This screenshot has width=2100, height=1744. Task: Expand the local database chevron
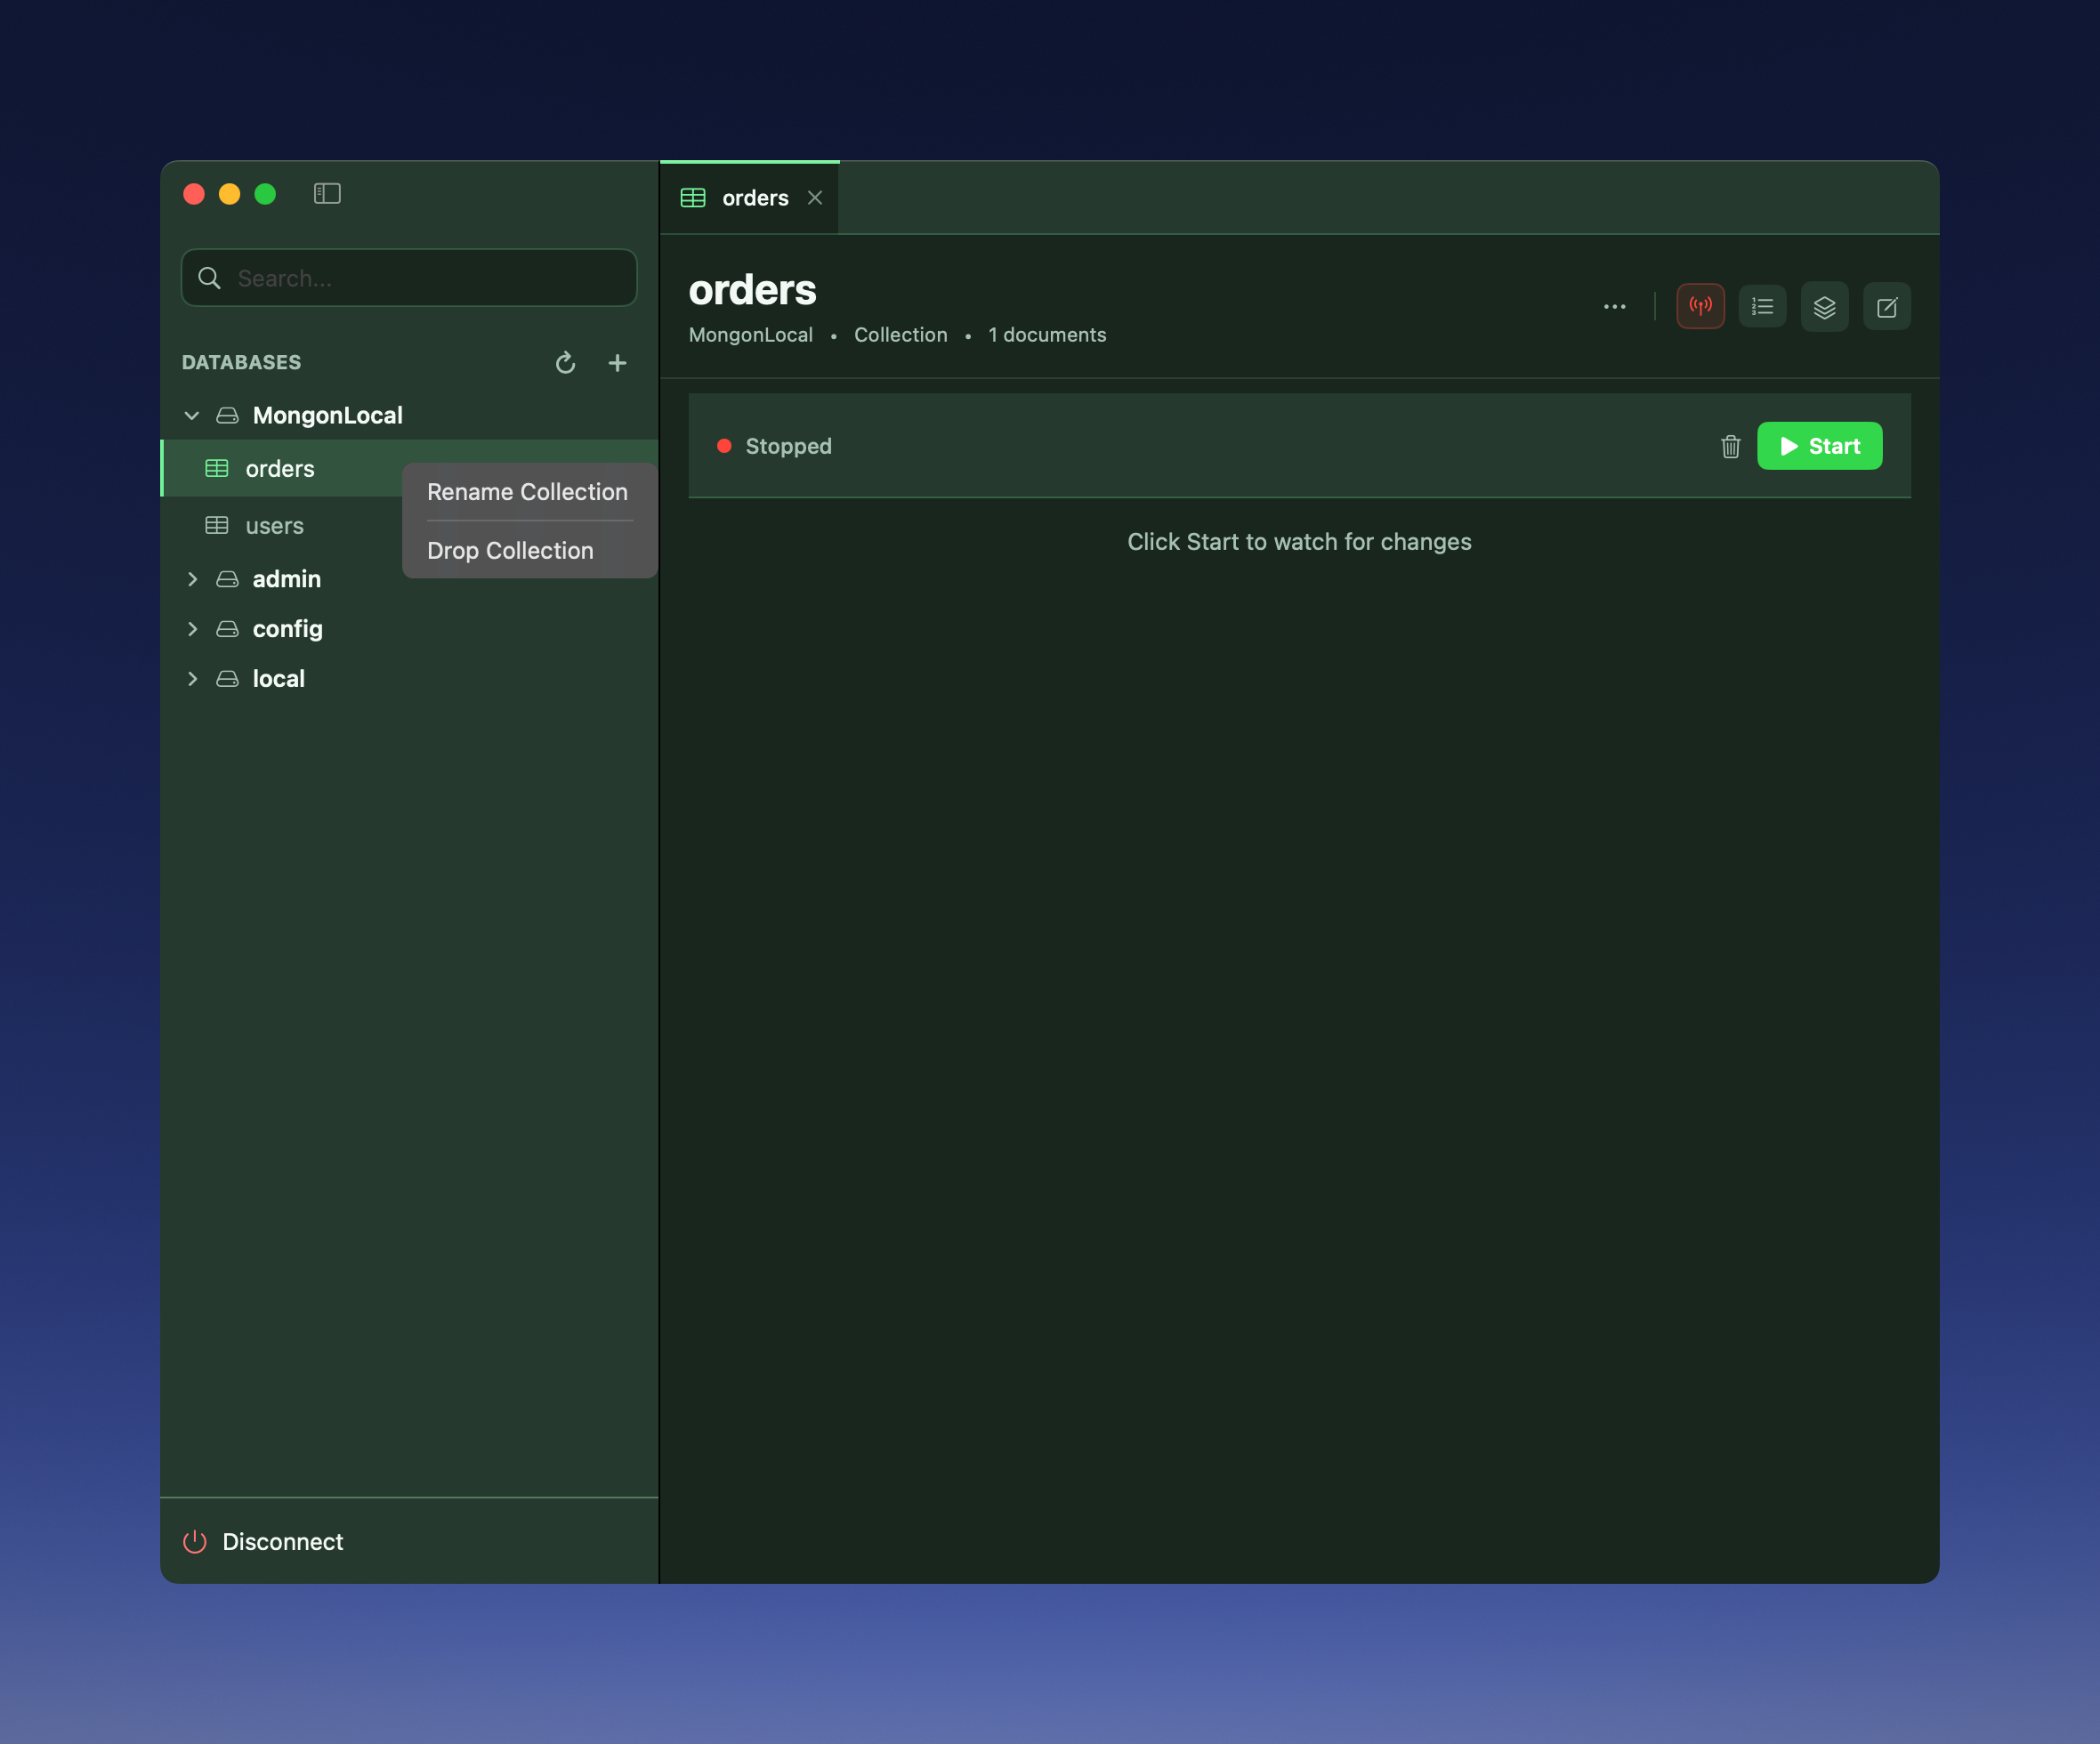click(192, 679)
